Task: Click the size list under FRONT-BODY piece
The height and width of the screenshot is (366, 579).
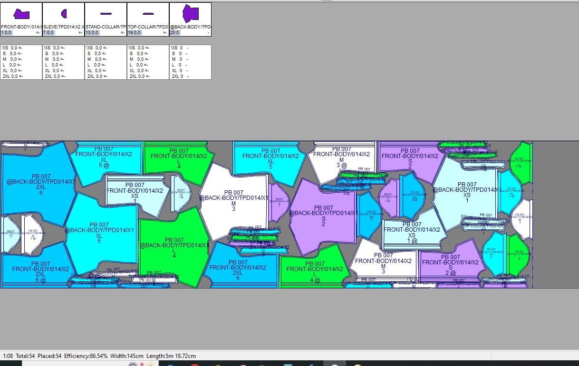Action: [x=21, y=62]
